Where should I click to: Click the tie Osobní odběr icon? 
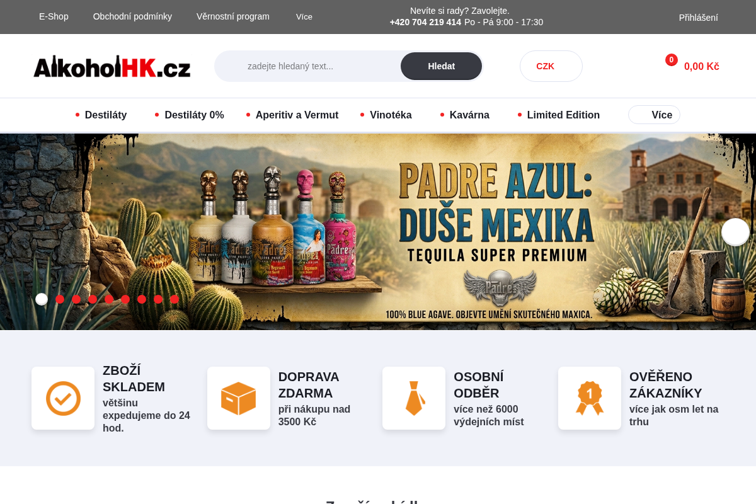click(414, 398)
